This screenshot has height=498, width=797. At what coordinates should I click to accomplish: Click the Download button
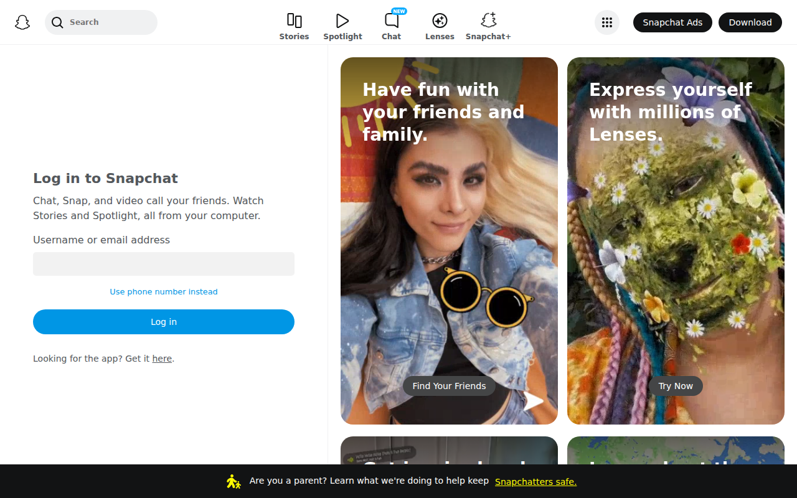point(750,22)
